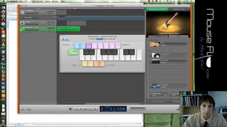Image resolution: width=227 pixels, height=127 pixels.
Task: Switch to piano Keyboard view icon
Action: coord(63,39)
